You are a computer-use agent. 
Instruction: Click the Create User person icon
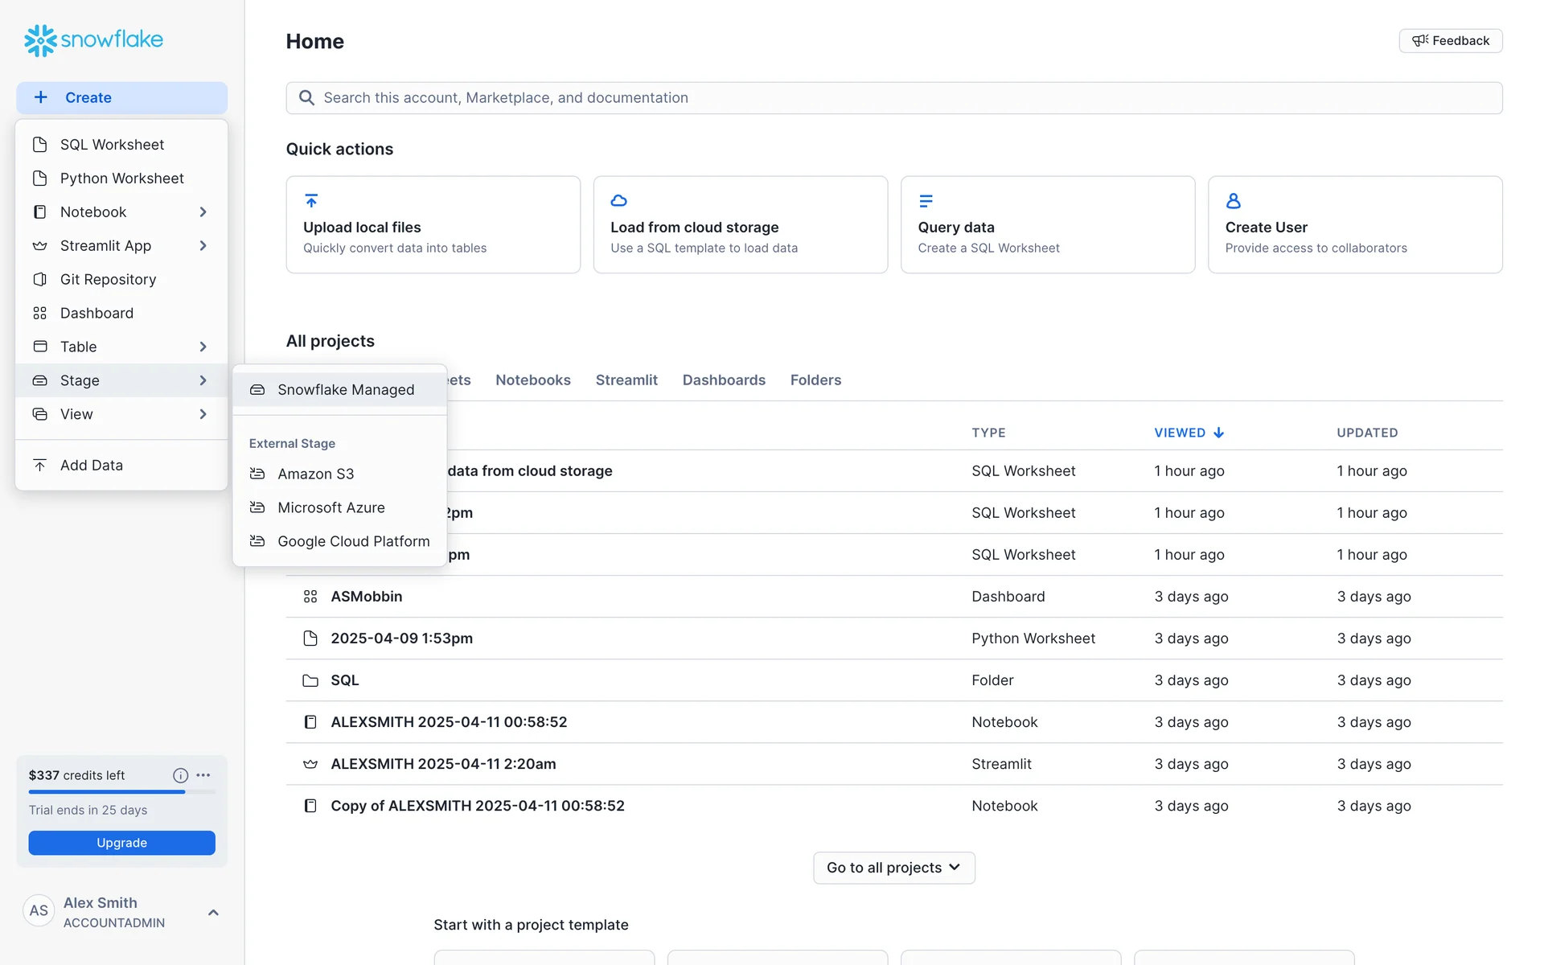click(1233, 200)
